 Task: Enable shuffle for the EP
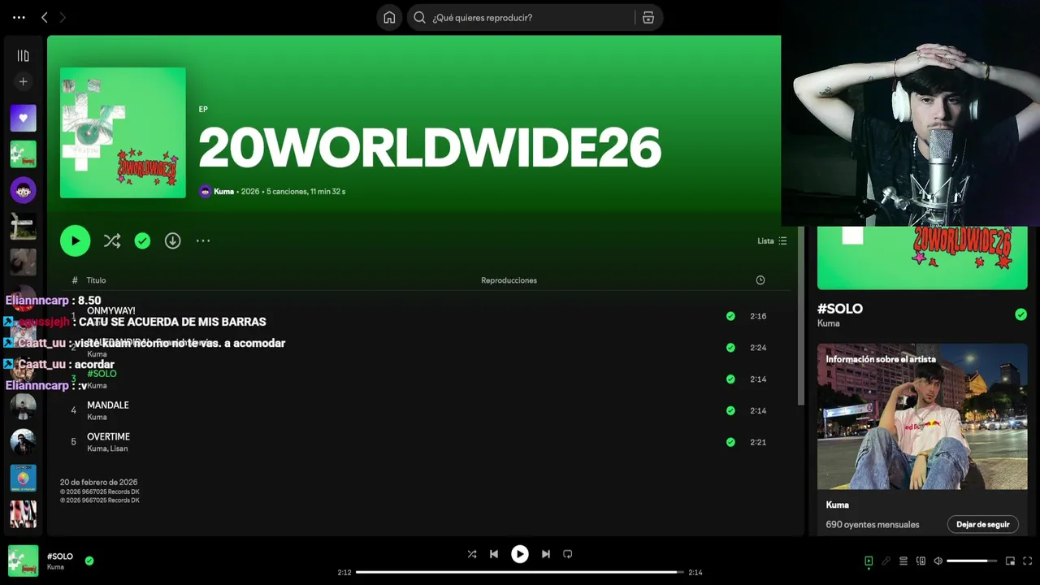point(112,240)
